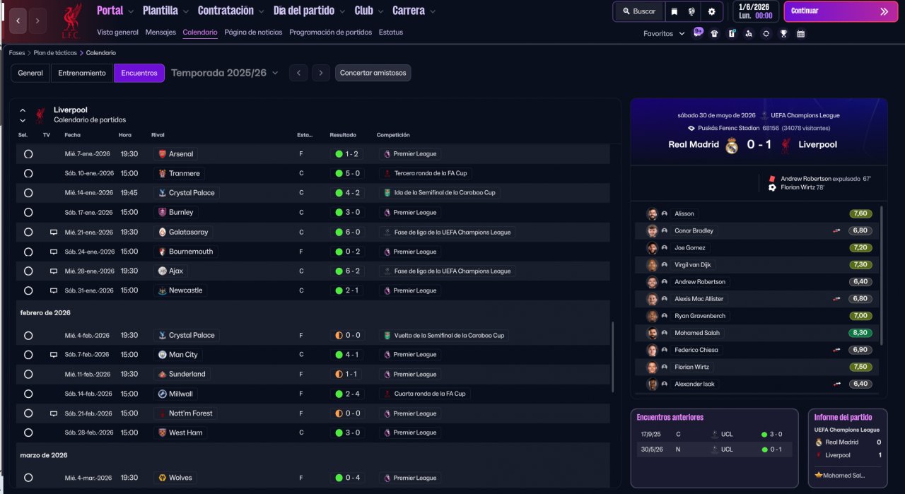The image size is (905, 494).
Task: Select the radio circle on the West Ham row
Action: click(x=28, y=433)
